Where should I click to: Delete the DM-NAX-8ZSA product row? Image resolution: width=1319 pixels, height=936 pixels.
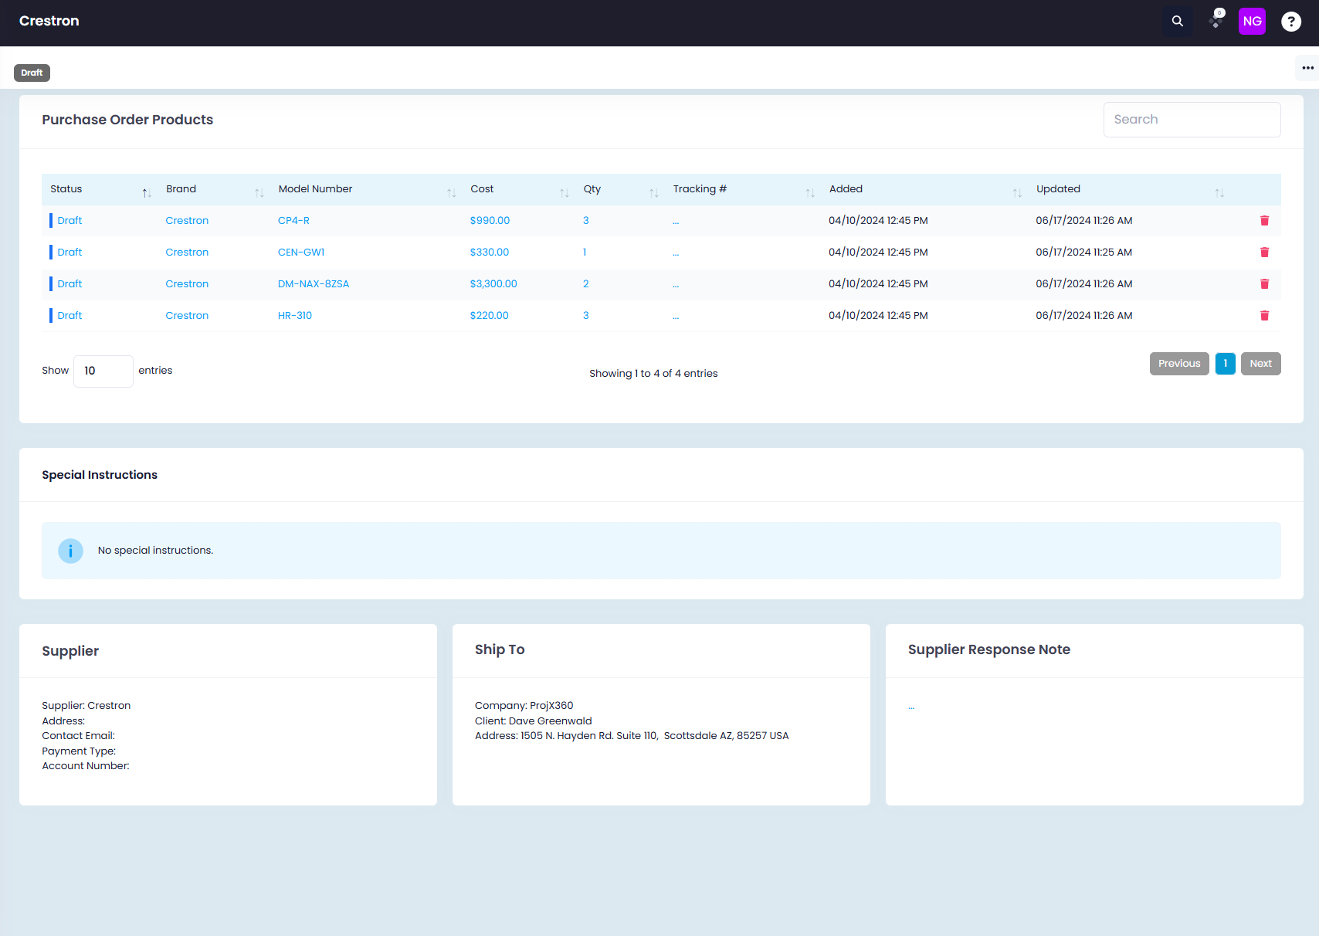[1265, 284]
